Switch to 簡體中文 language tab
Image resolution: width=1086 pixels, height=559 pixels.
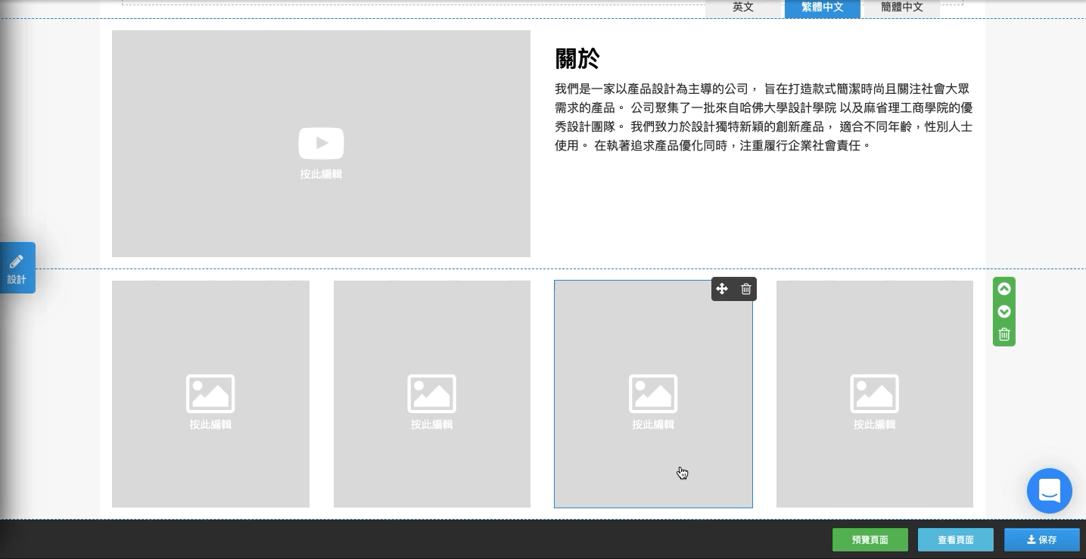coord(902,8)
